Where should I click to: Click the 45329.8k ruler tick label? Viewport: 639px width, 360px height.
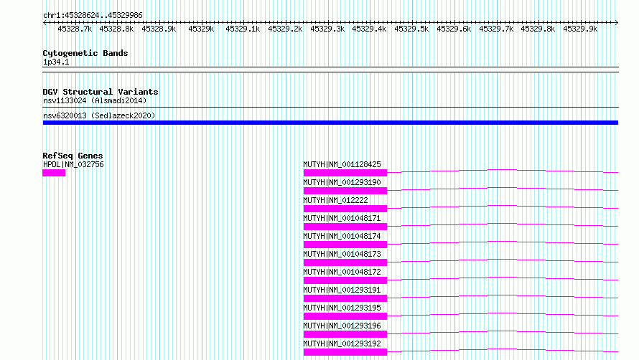538,29
